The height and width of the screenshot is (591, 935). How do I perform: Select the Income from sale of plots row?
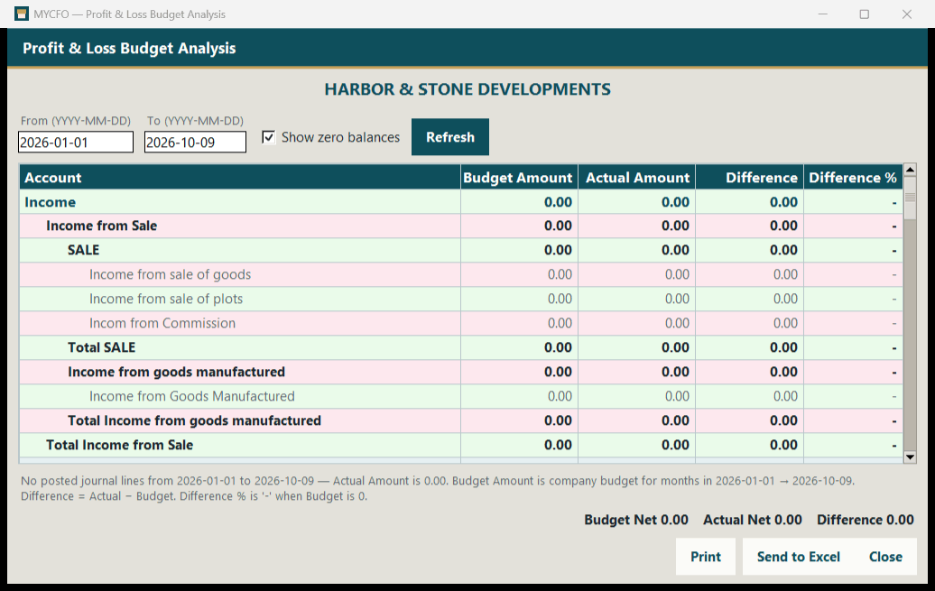click(x=461, y=300)
